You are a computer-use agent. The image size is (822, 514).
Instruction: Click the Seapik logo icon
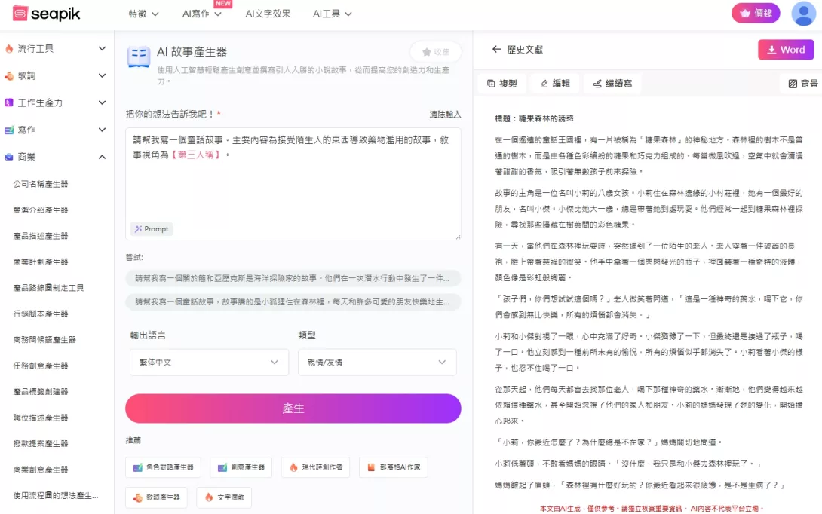20,14
